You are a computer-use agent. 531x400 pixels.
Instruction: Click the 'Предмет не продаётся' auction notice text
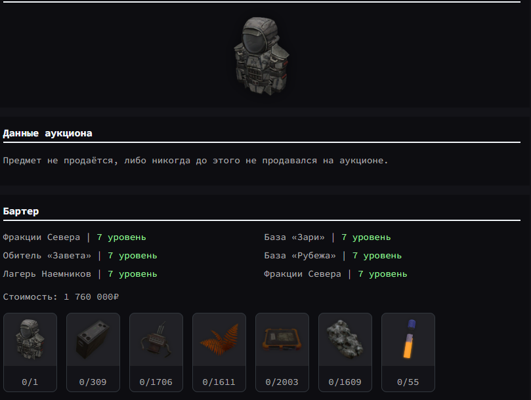[196, 161]
